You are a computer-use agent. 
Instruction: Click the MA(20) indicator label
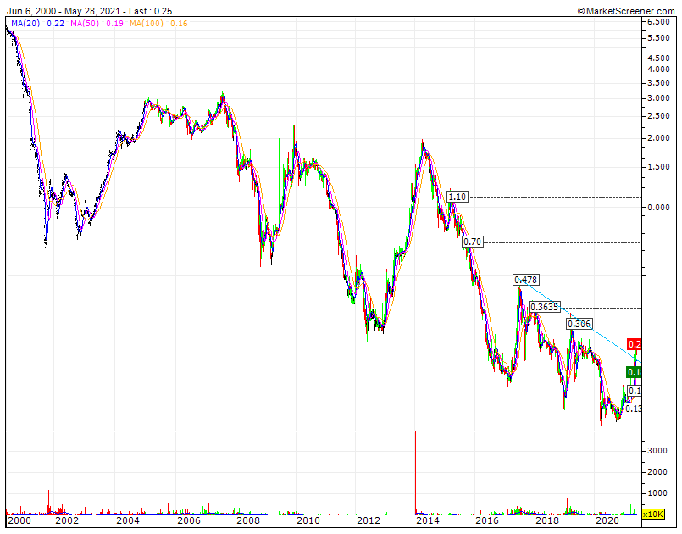(x=25, y=24)
